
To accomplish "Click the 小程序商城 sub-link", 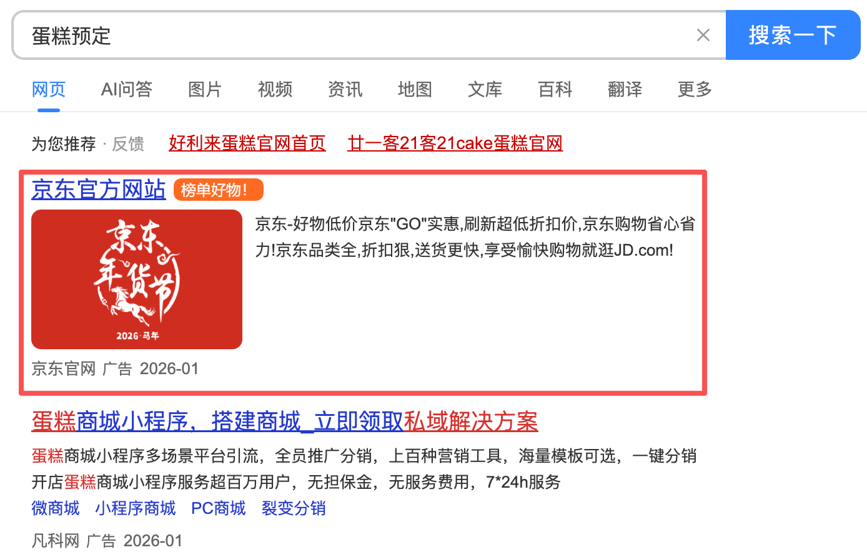I will coord(136,508).
